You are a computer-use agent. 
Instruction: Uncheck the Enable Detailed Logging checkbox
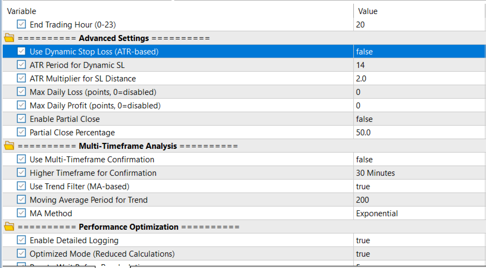point(22,240)
